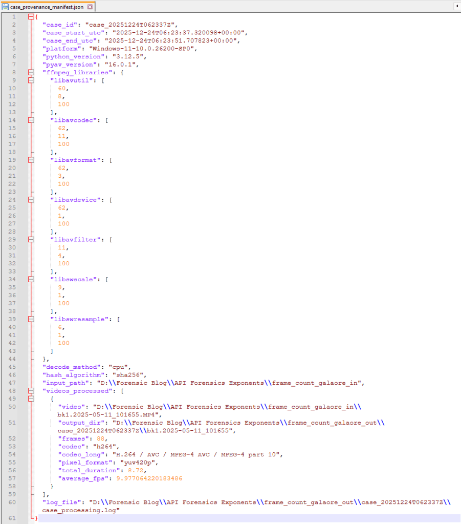Fold the libavfilter array block

click(31, 239)
